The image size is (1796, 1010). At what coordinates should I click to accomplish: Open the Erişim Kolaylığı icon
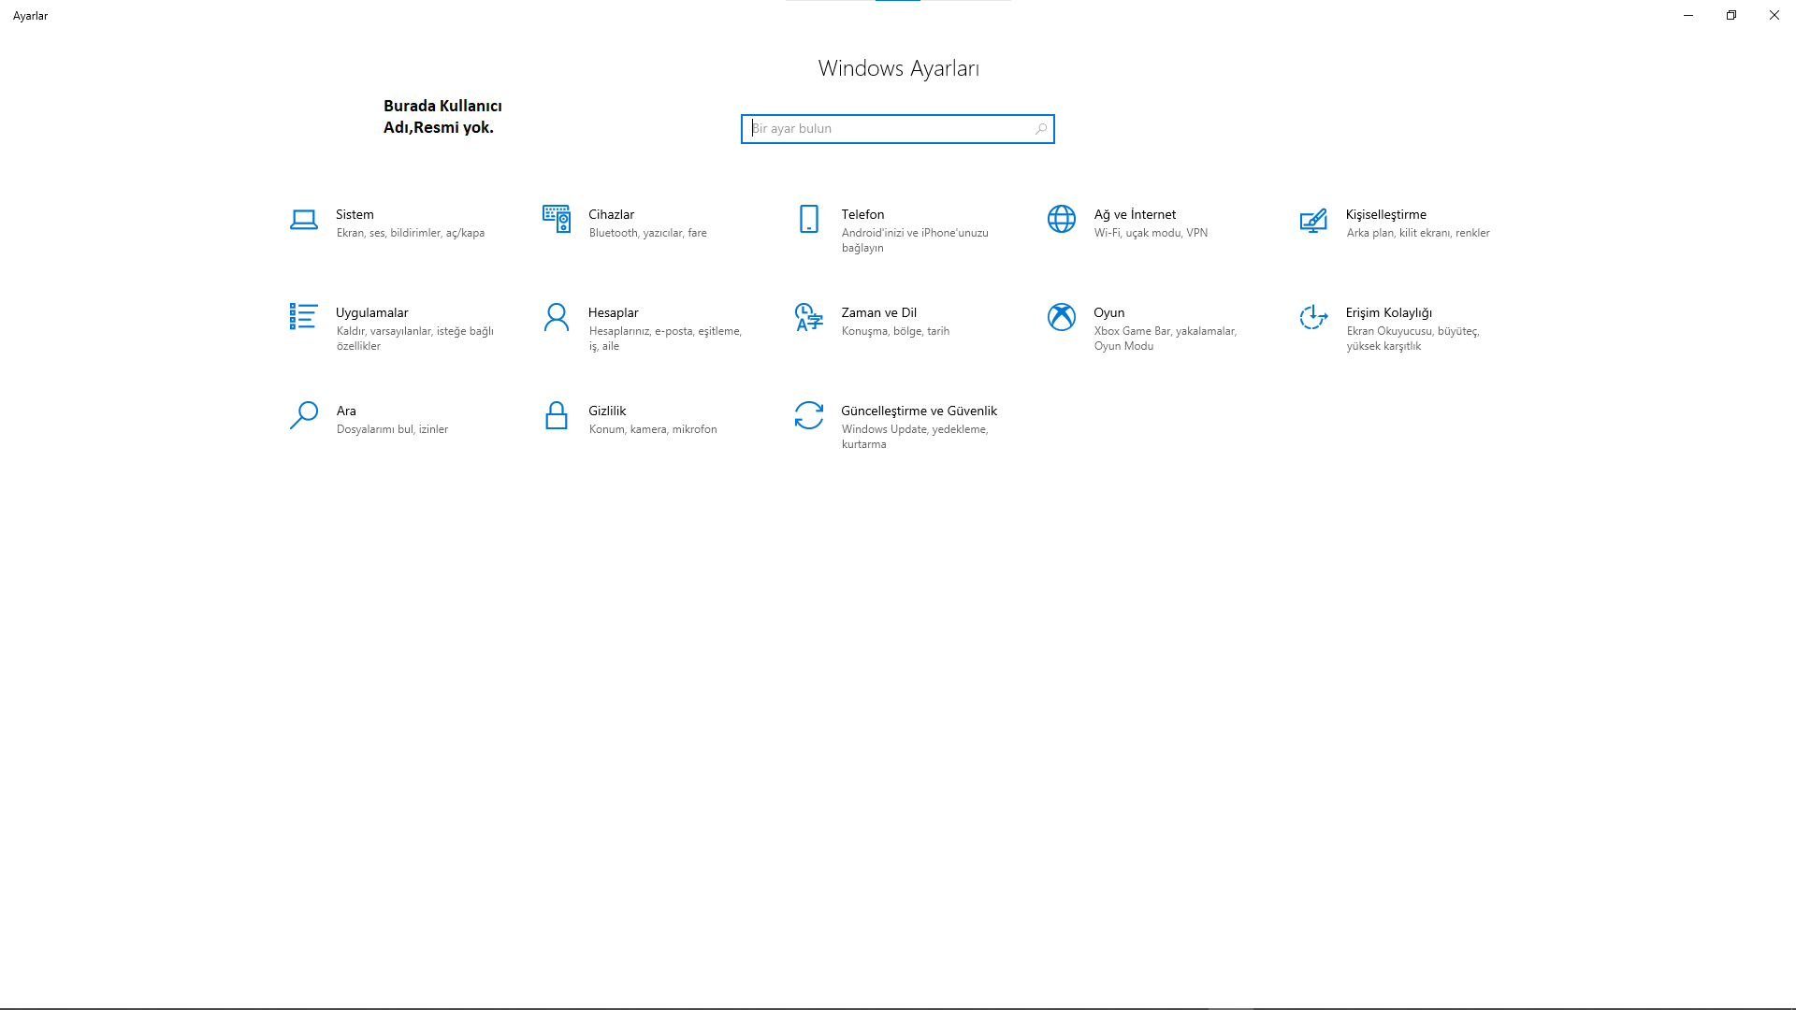[1313, 317]
